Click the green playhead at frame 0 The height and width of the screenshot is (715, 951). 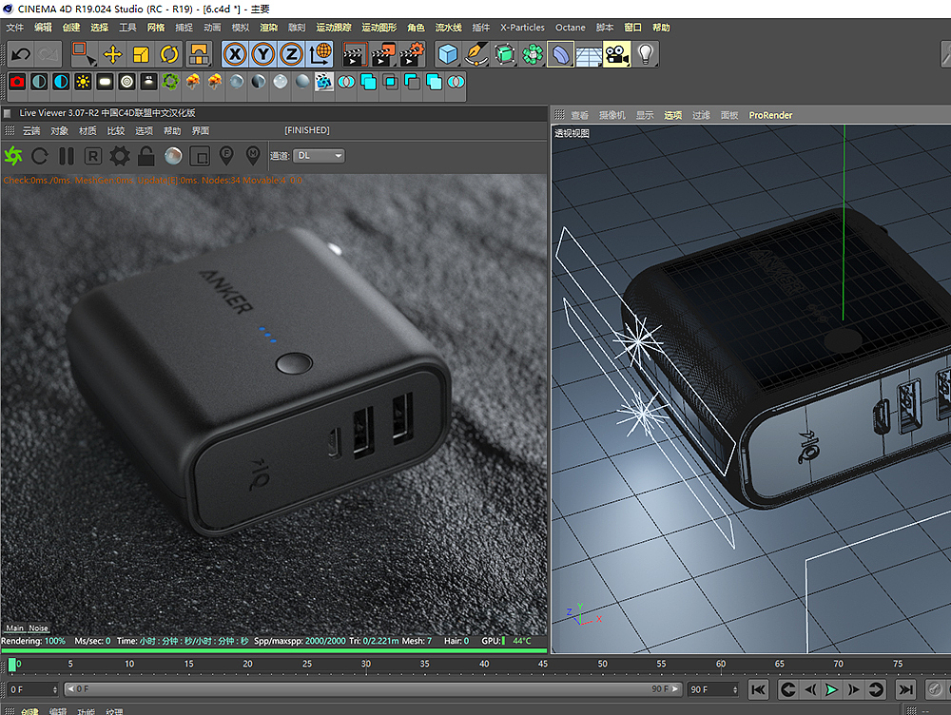click(x=11, y=666)
